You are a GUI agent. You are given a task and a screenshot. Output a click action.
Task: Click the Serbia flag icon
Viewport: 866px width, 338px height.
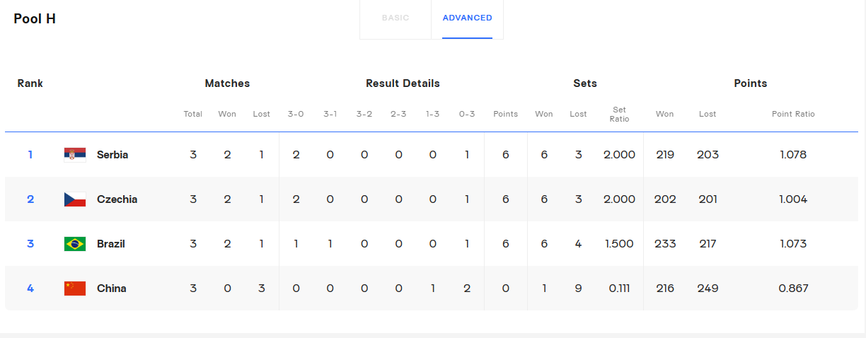(x=74, y=155)
